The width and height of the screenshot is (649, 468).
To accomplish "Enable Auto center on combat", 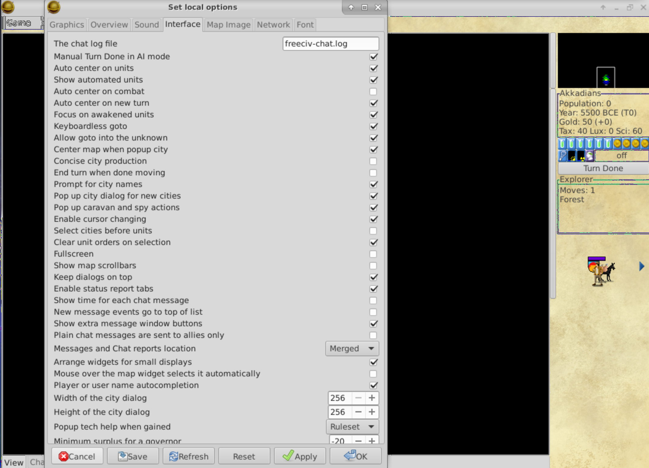I will tap(373, 92).
